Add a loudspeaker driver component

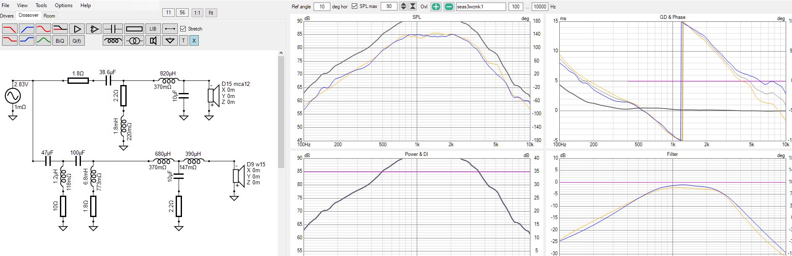coord(153,41)
